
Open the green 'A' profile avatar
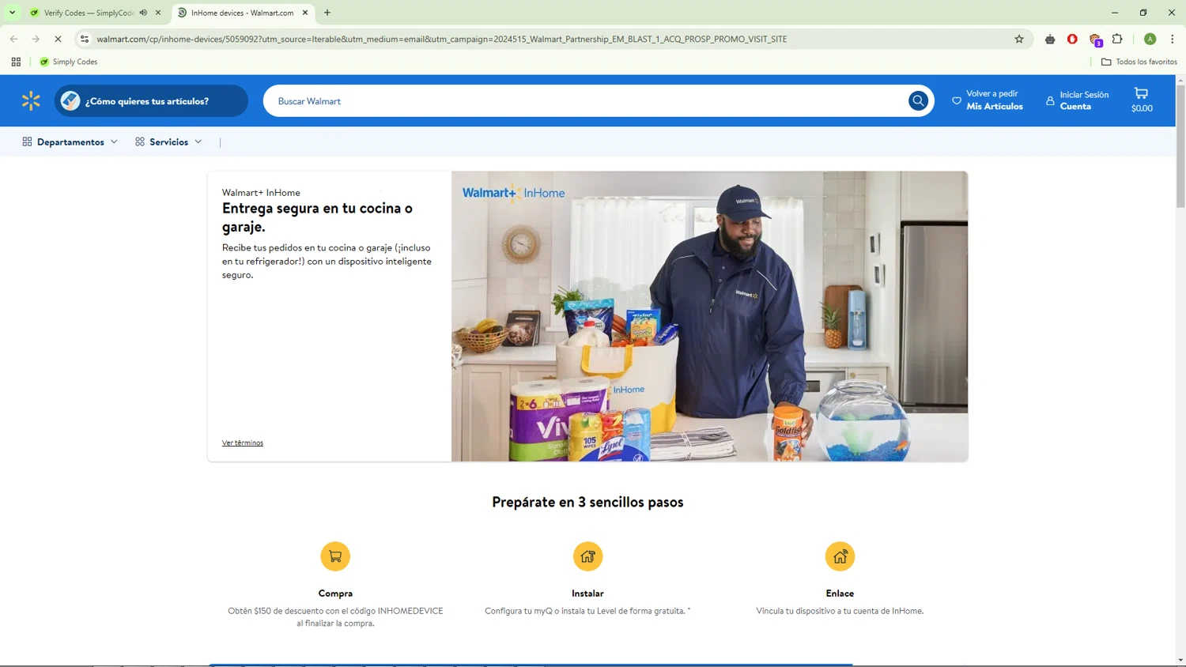point(1150,39)
